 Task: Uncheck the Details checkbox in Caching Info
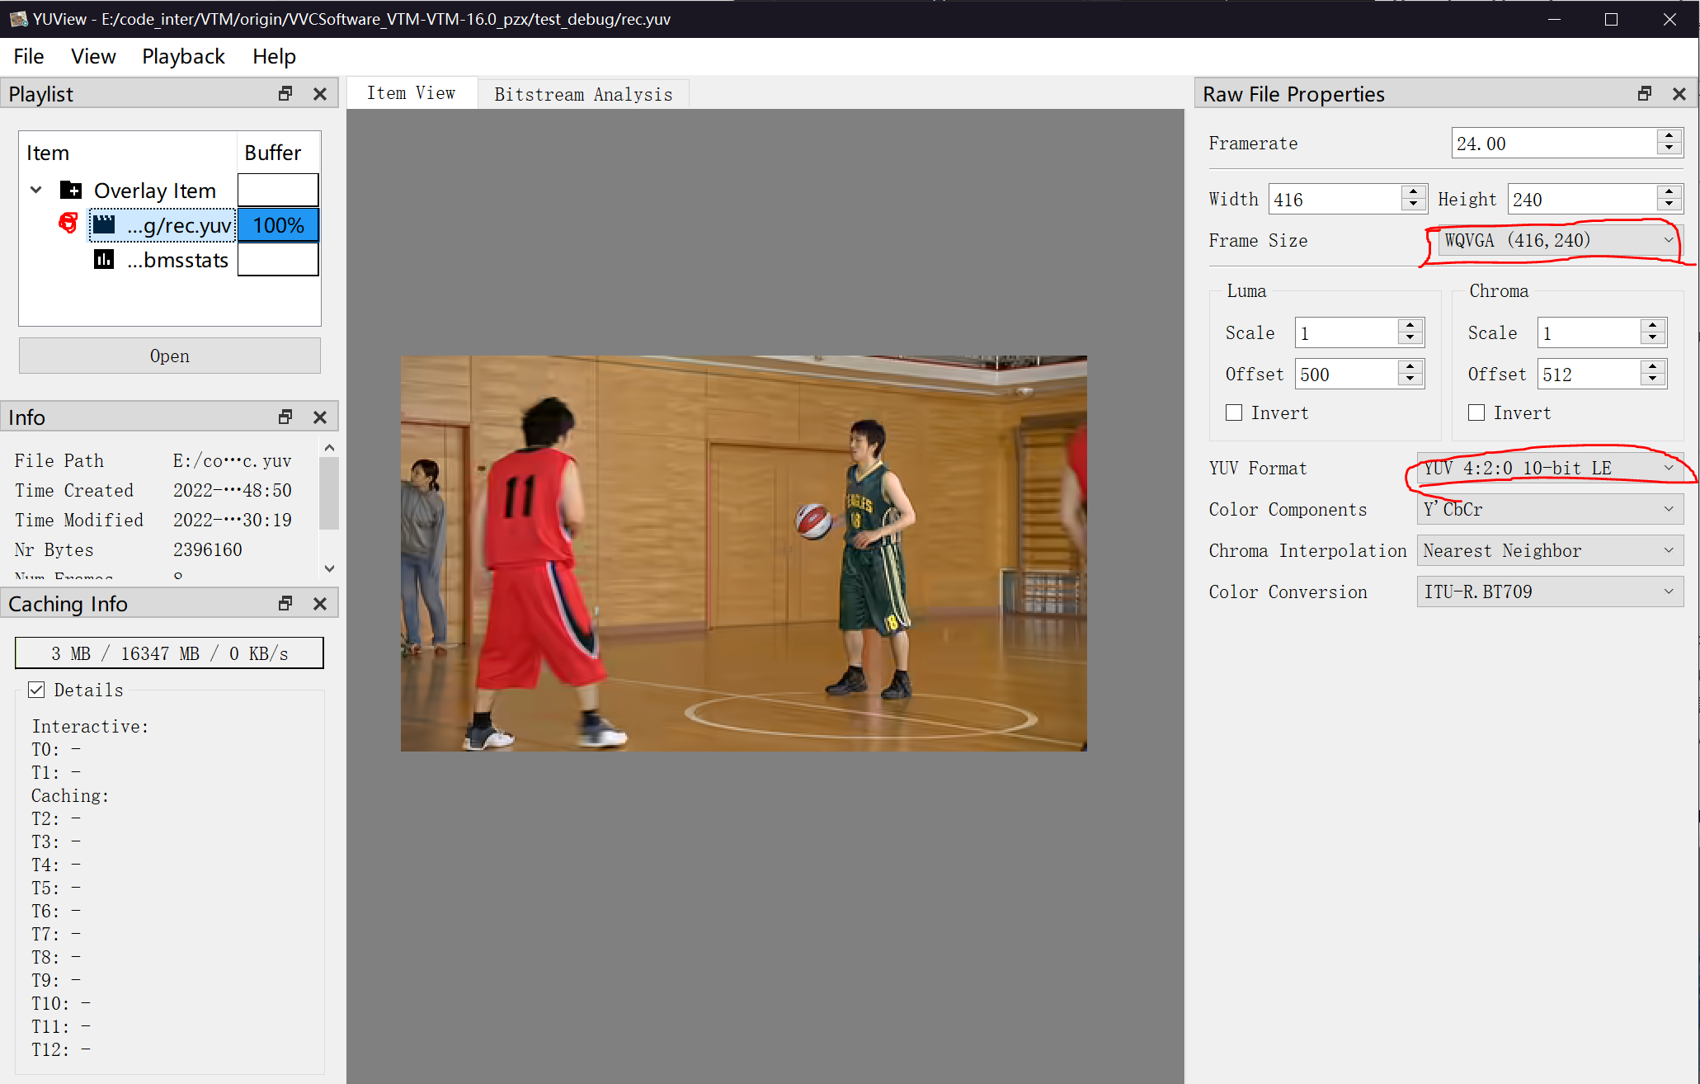(x=36, y=690)
